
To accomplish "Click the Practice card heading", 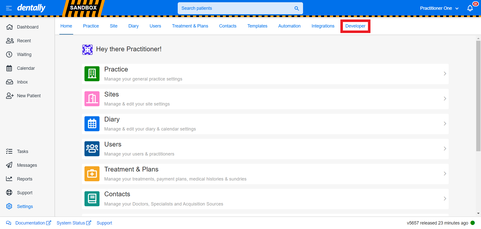I will 116,69.
